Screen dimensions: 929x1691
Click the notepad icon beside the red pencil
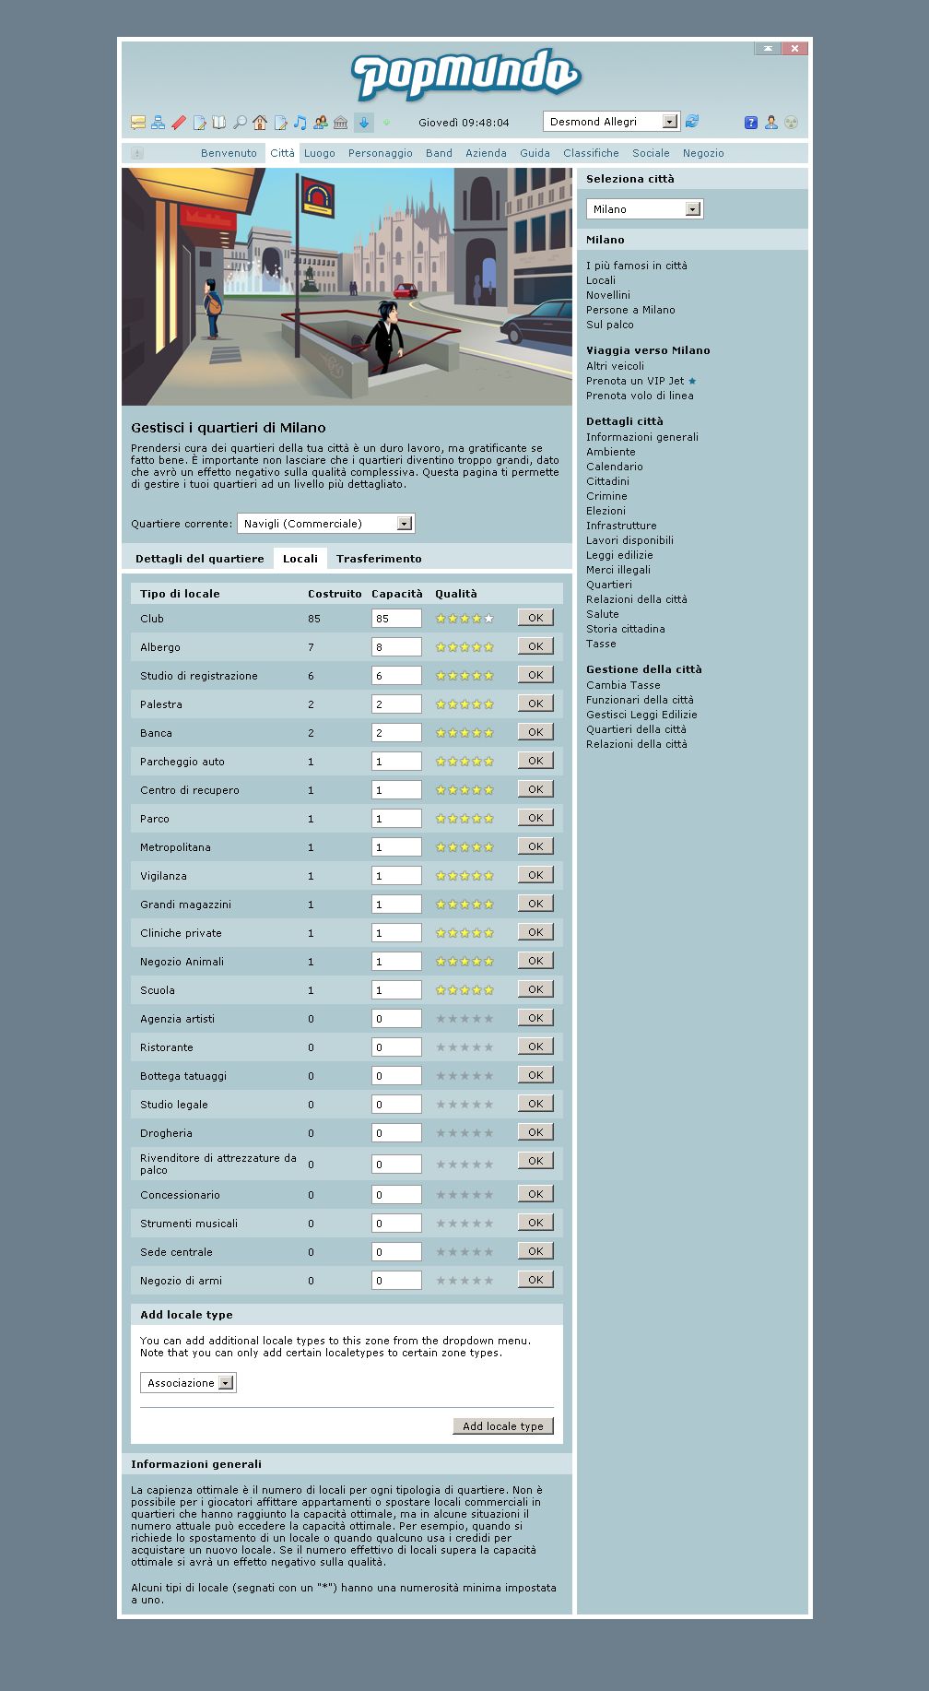tap(199, 122)
